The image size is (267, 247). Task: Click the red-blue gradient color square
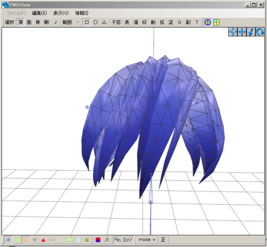tap(98, 240)
